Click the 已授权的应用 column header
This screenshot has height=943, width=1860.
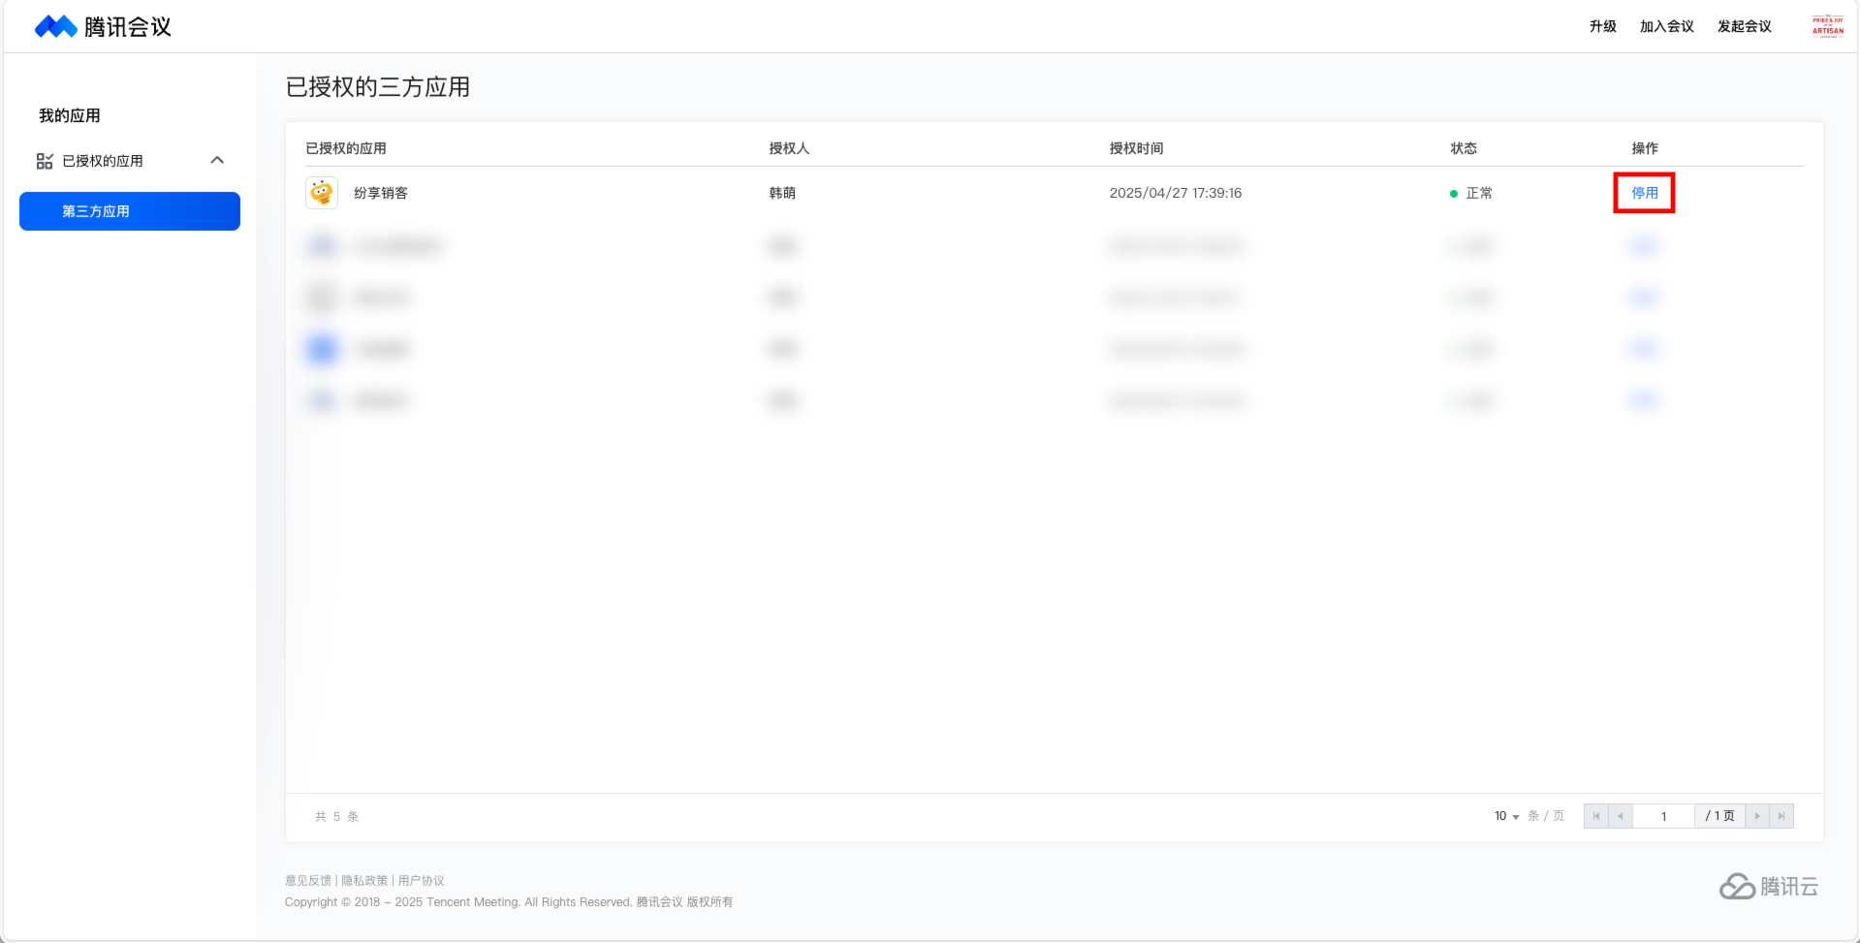pyautogui.click(x=346, y=148)
